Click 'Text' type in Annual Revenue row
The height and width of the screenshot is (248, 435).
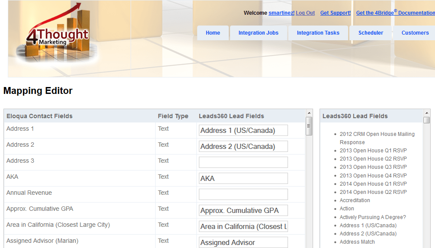(x=163, y=193)
